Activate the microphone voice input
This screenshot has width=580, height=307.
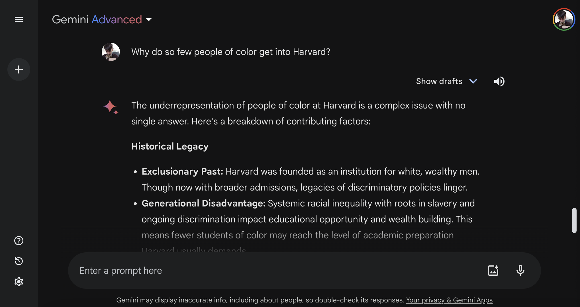(x=520, y=270)
